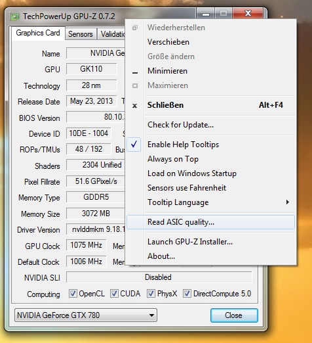Toggle the DirectCompute 5.0 checkbox
This screenshot has height=343, width=312.
187,293
